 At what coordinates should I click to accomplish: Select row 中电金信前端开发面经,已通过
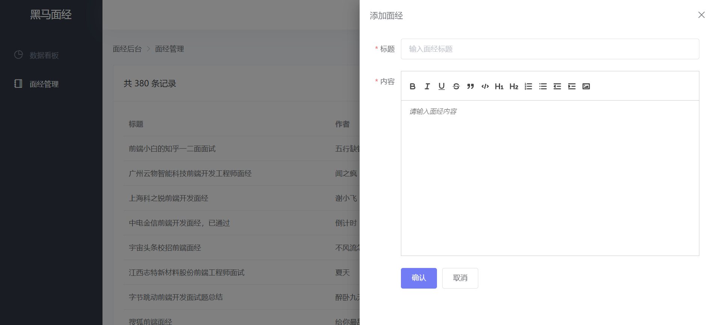(241, 223)
